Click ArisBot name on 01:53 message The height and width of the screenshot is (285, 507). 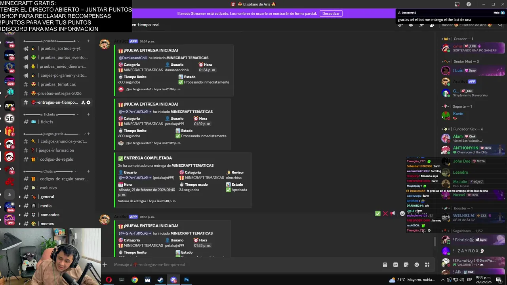[x=121, y=217]
